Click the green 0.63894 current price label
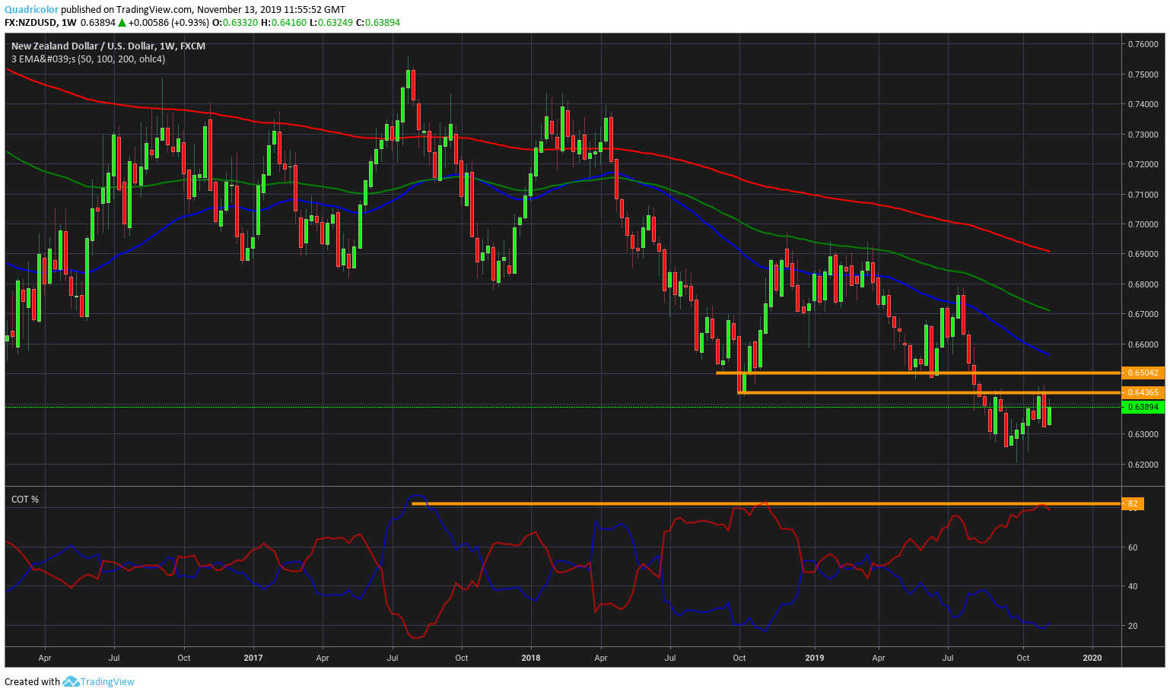 point(1143,407)
